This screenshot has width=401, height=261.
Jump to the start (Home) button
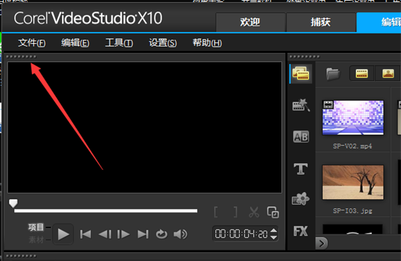[86, 234]
